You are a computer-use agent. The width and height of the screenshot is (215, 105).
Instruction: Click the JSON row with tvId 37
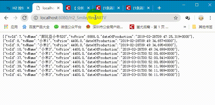click(x=91, y=58)
